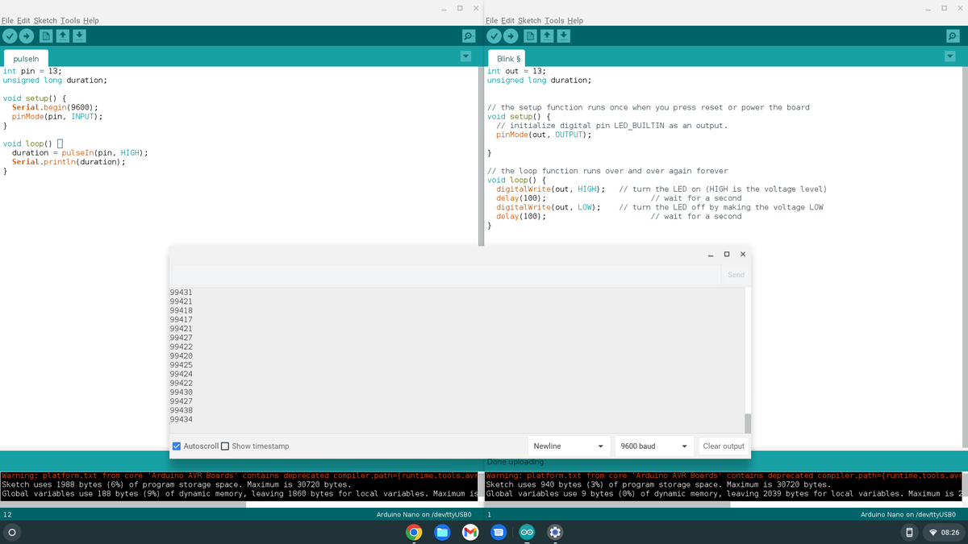
Task: Click Blink status 'Arduino Nano on /dev/ttyUSB0'
Action: pos(908,514)
